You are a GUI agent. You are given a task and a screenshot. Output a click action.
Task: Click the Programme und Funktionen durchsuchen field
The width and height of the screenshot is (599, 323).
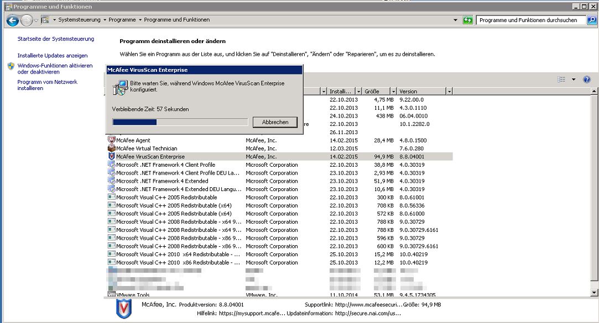(x=532, y=20)
